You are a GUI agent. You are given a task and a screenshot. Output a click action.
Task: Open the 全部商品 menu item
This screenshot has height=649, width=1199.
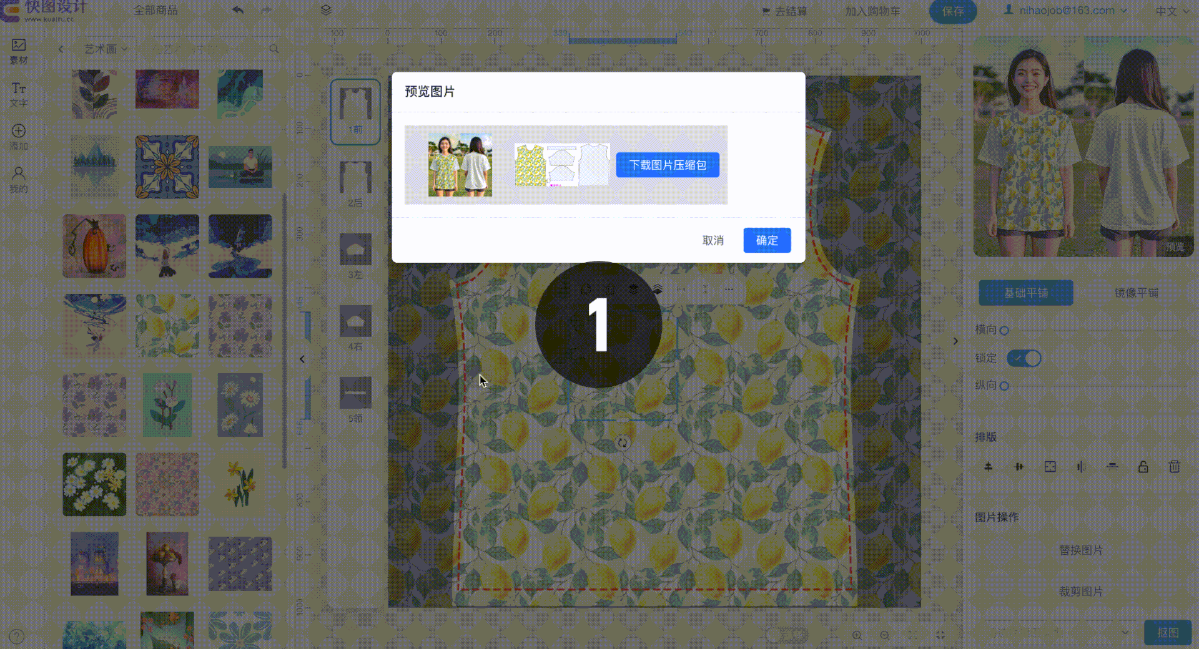click(156, 11)
